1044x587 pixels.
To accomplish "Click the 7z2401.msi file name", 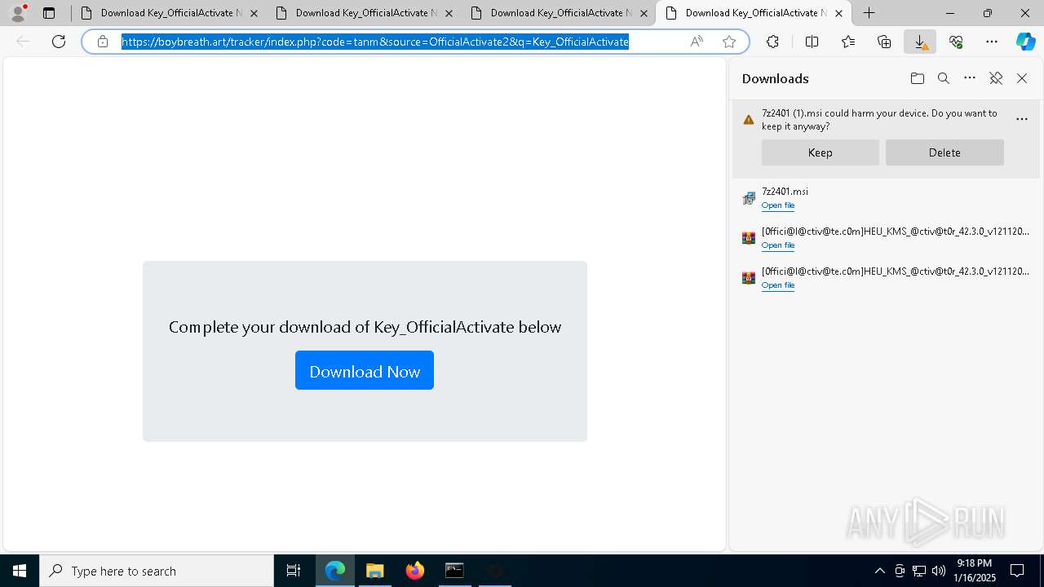I will tap(785, 192).
